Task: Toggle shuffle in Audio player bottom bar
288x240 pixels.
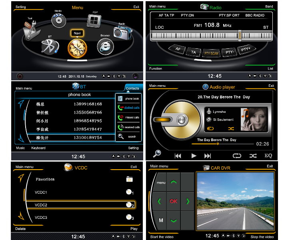Action: click(253, 156)
